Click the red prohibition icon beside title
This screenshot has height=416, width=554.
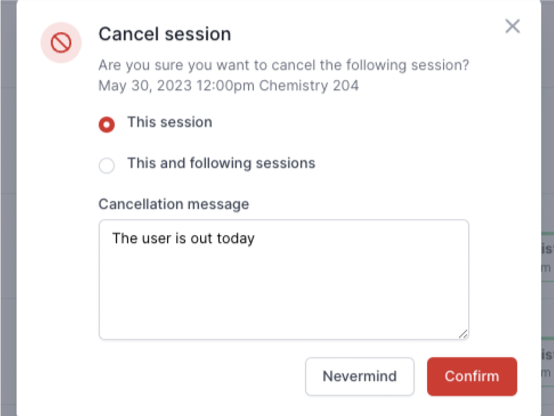pos(61,43)
